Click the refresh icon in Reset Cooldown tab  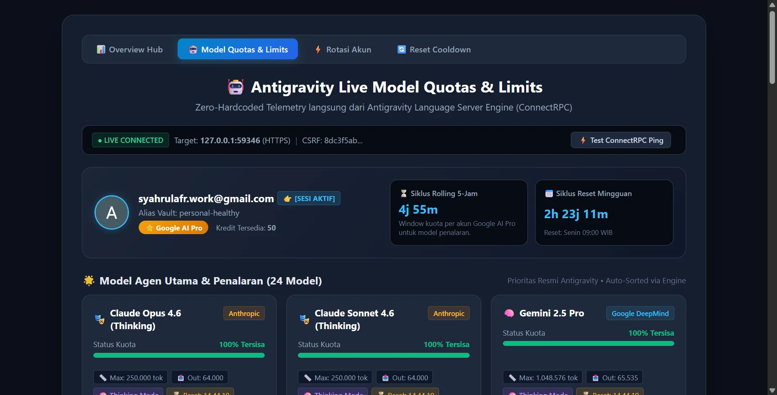[x=402, y=50]
